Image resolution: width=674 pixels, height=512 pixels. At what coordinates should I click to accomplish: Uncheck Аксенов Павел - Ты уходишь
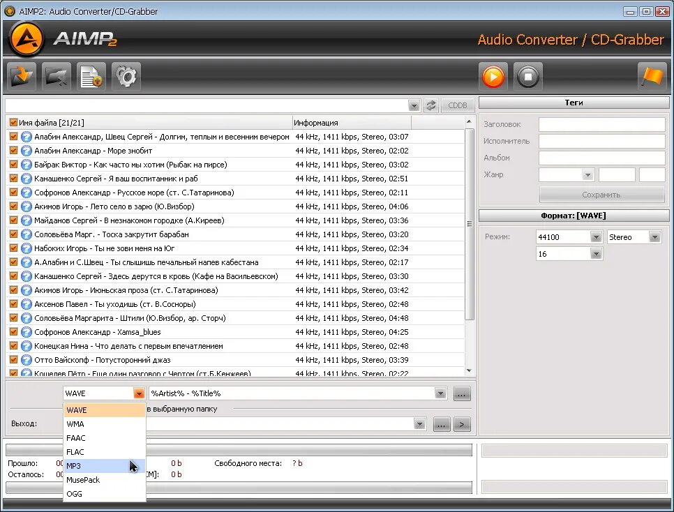tap(13, 304)
